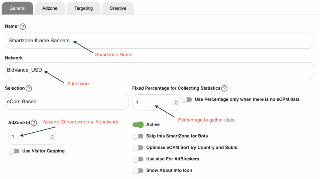320x179 pixels.
Task: Enable Skip this SmartZone for Bots
Action: click(138, 136)
